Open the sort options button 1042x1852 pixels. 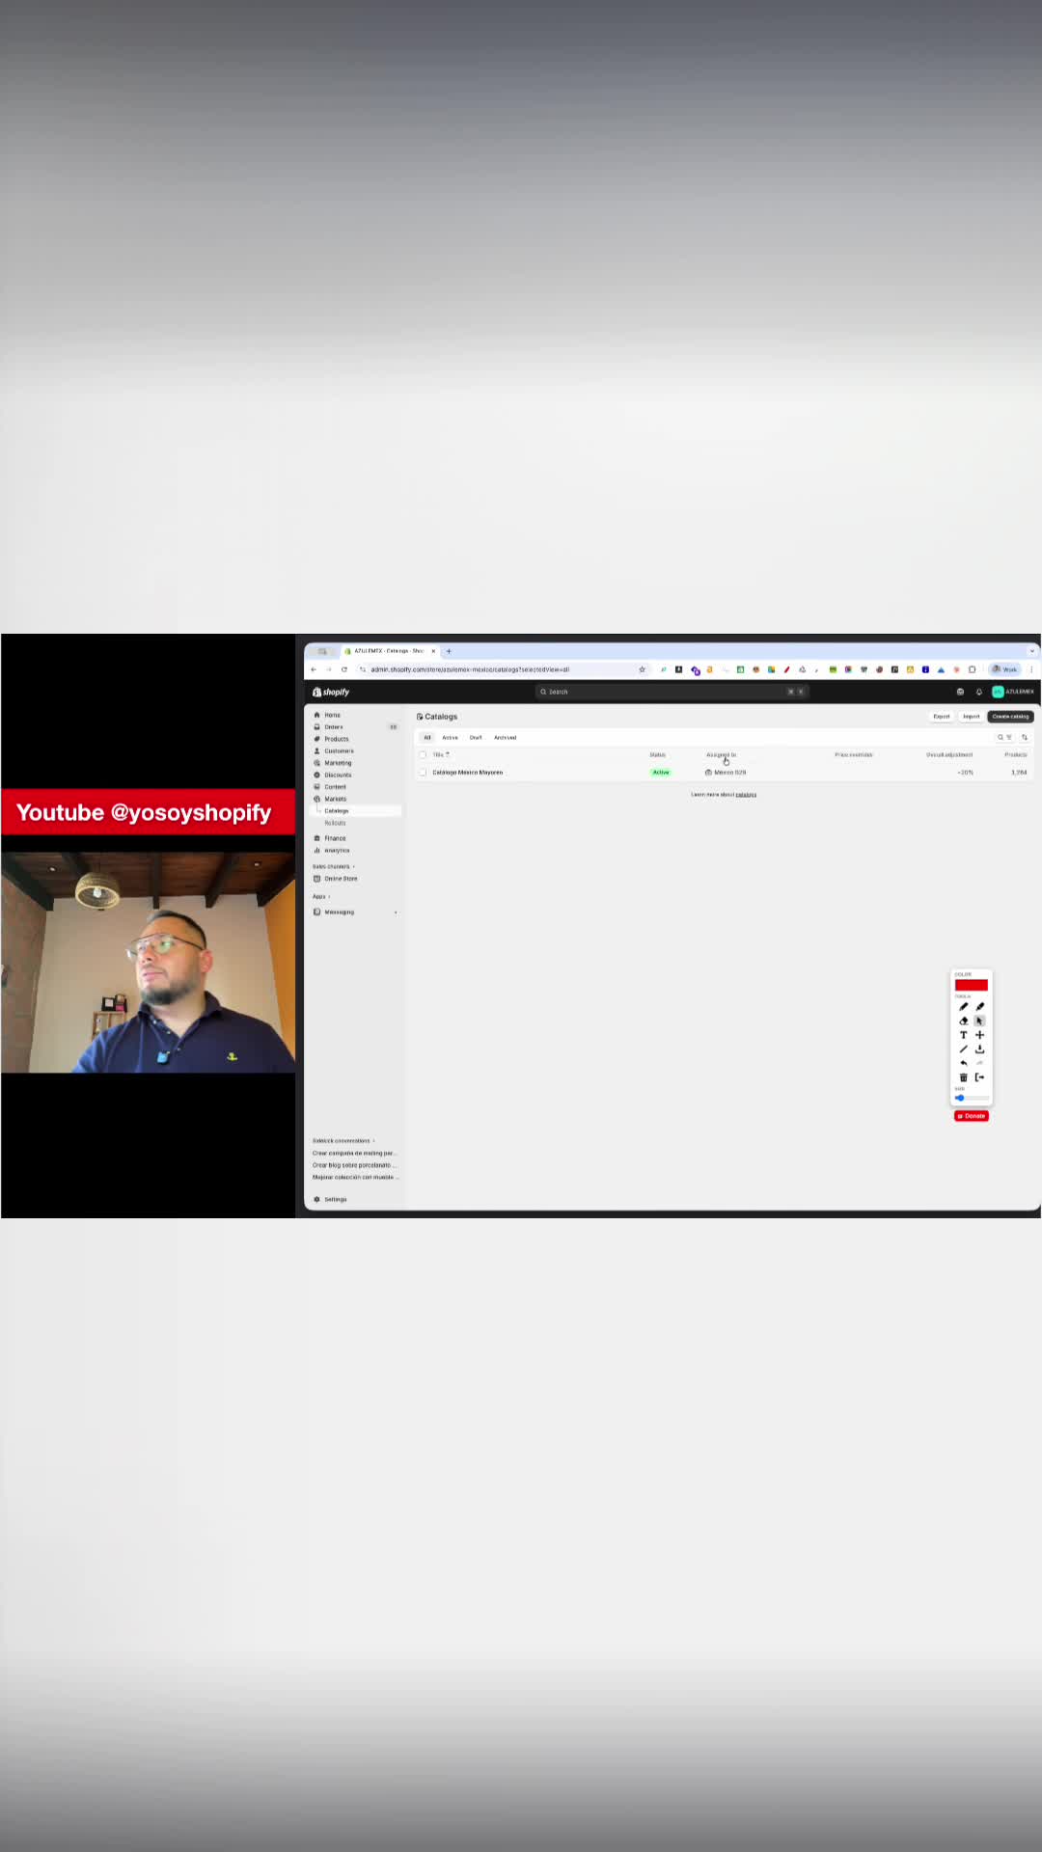click(x=1025, y=737)
